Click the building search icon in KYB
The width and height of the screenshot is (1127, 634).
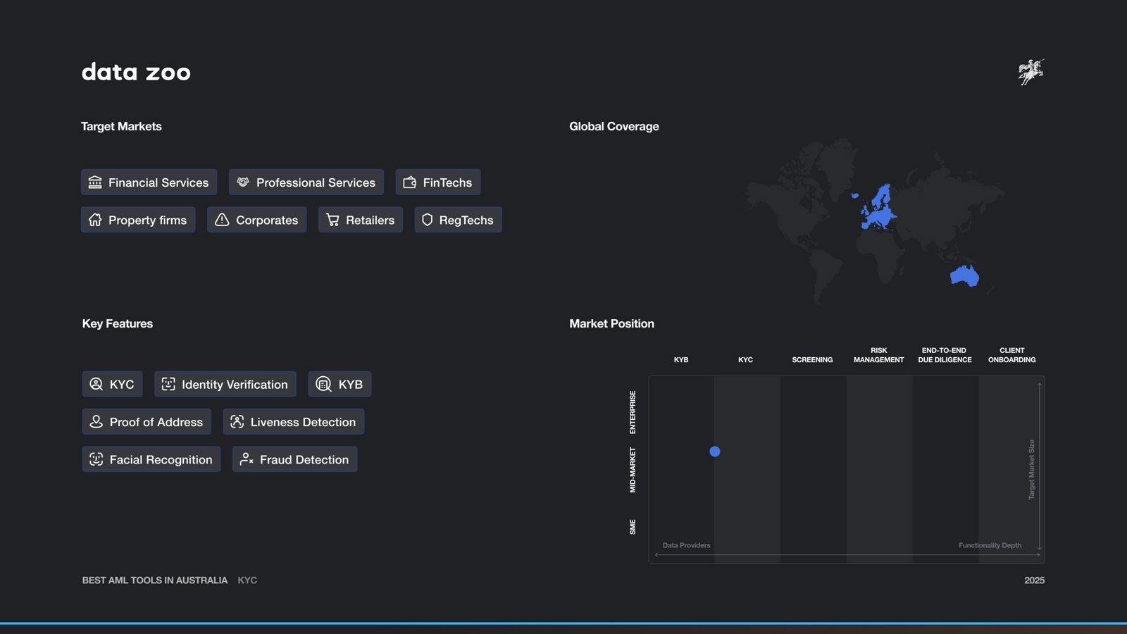point(323,384)
